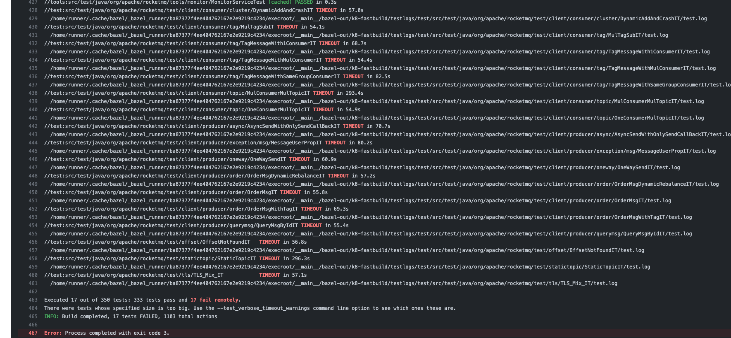Click the OneWaySendIT TIMEOUT in 60.9s line
The height and width of the screenshot is (338, 731).
click(x=190, y=159)
